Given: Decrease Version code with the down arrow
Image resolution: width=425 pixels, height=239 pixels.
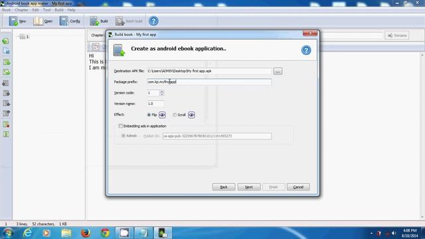Looking at the screenshot, I should pos(162,94).
